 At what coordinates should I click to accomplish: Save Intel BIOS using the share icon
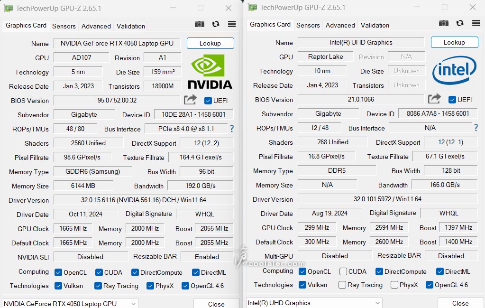(x=434, y=99)
